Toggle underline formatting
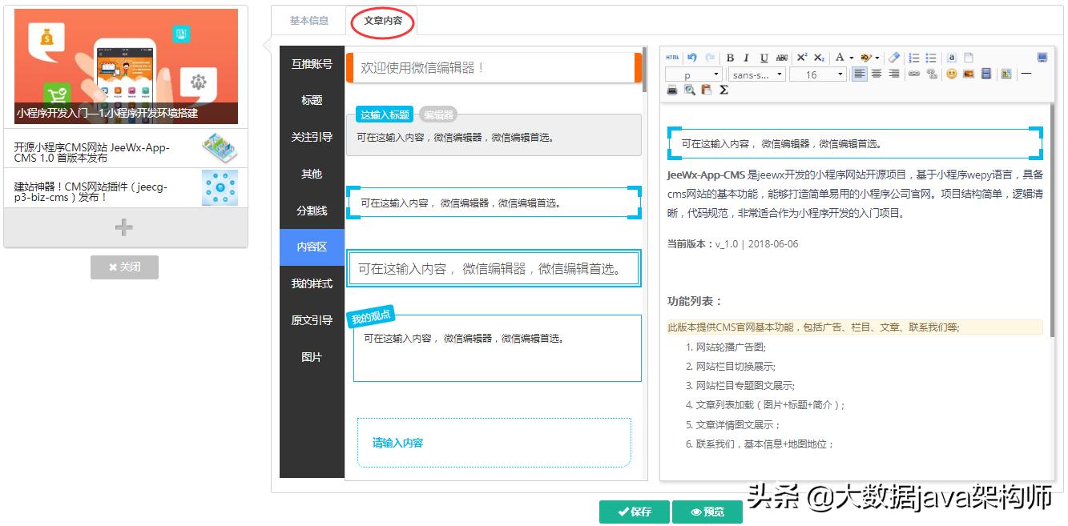 (x=762, y=57)
